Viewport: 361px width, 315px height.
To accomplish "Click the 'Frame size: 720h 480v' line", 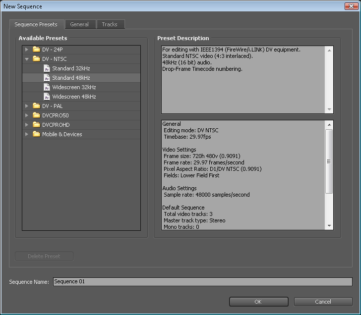I will click(x=202, y=156).
